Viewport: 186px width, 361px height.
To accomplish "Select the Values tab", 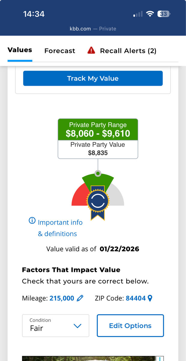I will tap(20, 50).
